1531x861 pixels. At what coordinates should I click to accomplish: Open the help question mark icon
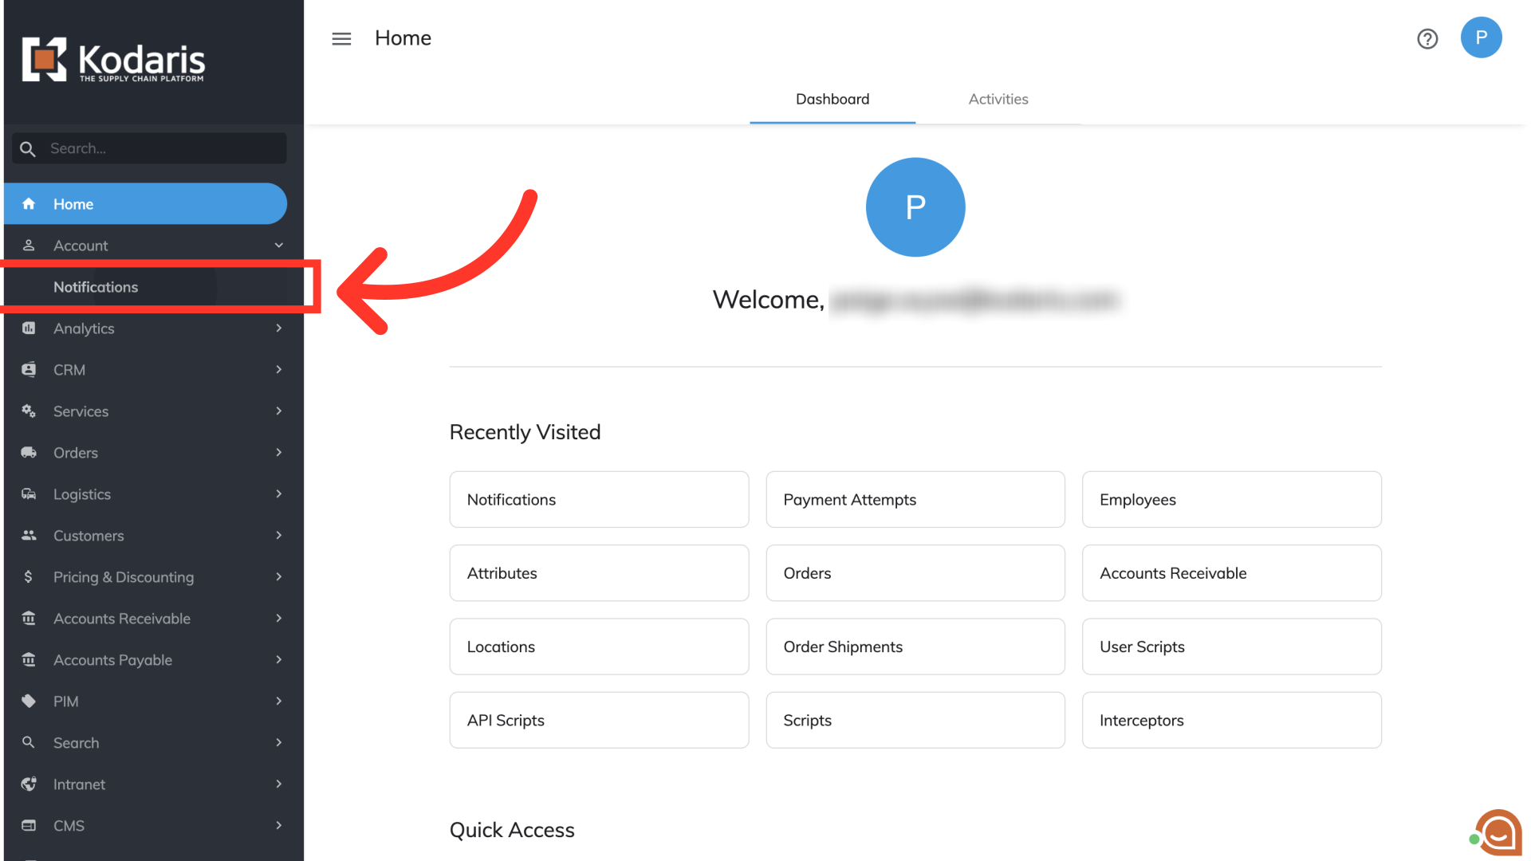coord(1427,38)
